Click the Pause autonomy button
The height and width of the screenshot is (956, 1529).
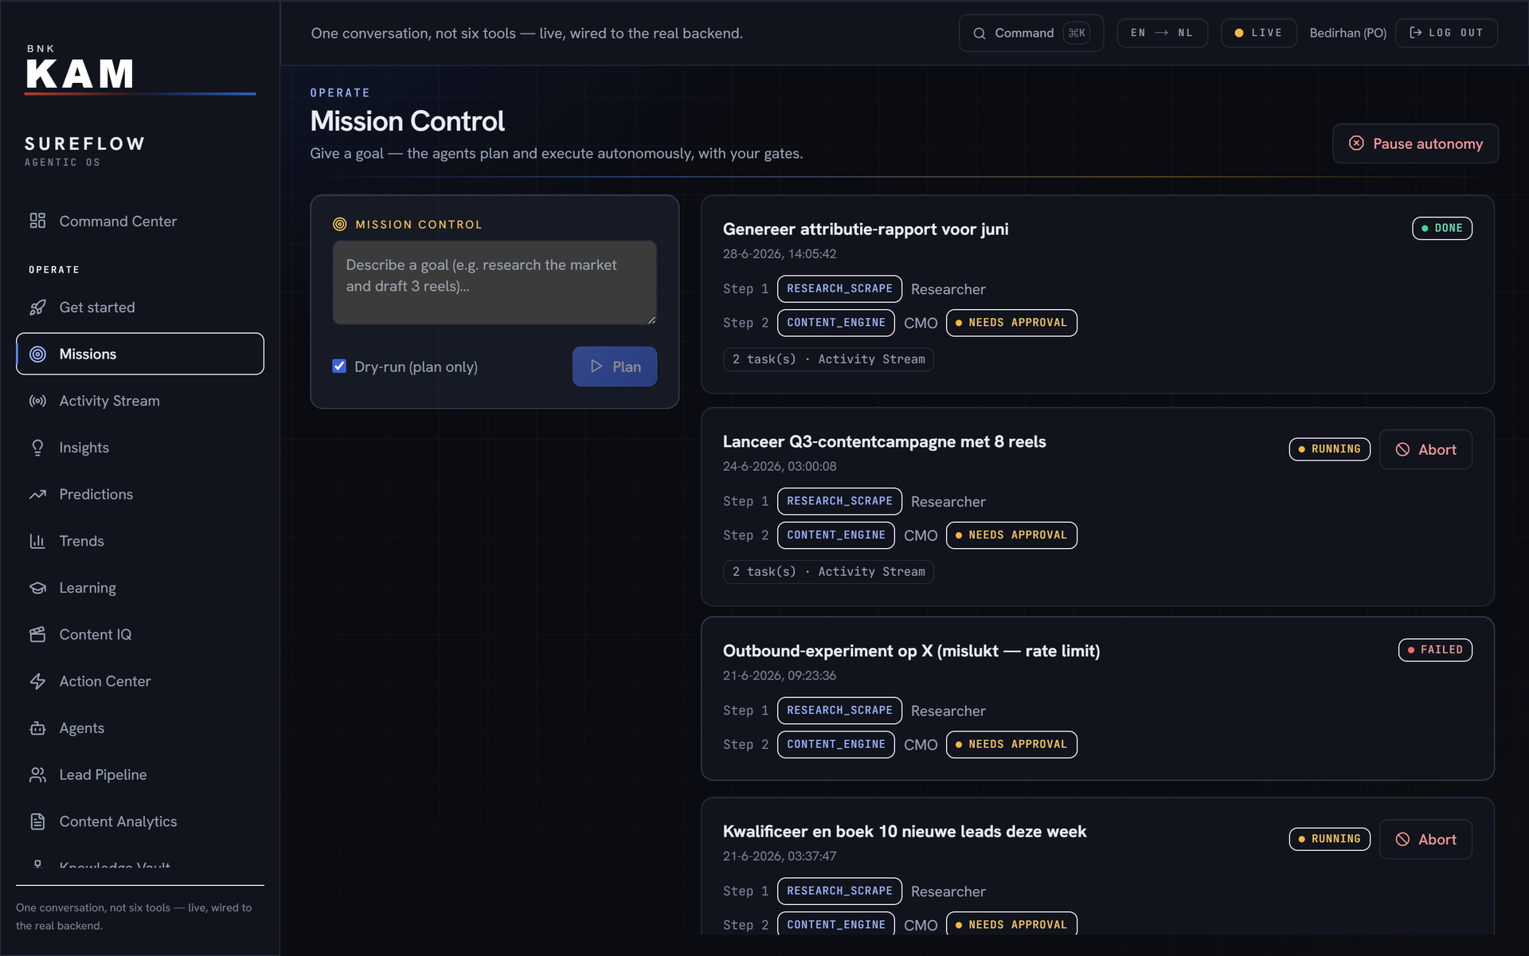pyautogui.click(x=1416, y=143)
